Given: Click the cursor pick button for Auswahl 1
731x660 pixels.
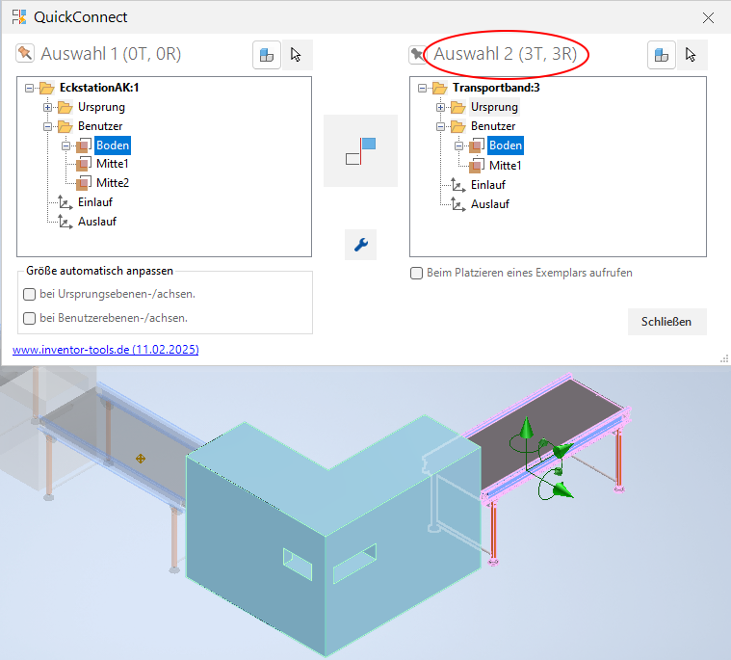Looking at the screenshot, I should pyautogui.click(x=296, y=55).
